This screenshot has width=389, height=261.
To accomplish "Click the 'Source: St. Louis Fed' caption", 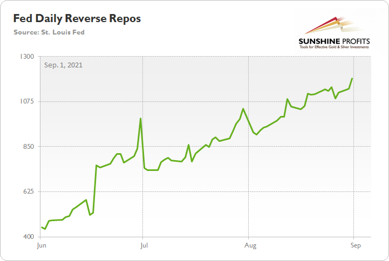I will (x=49, y=32).
